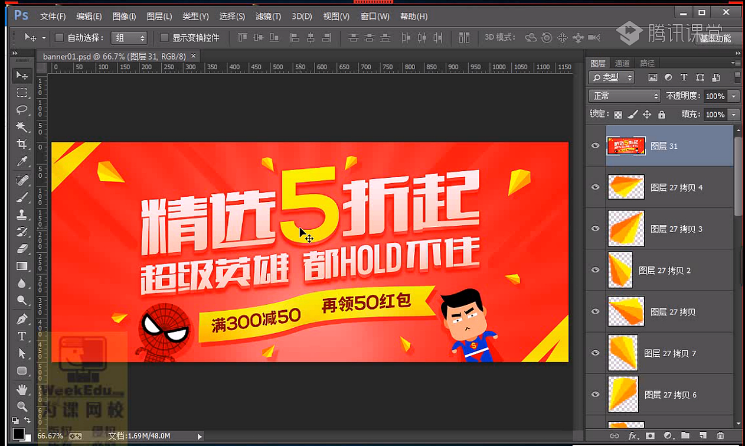Screen dimensions: 745x446
Task: Open the 填充 fill slider arrow
Action: [734, 115]
